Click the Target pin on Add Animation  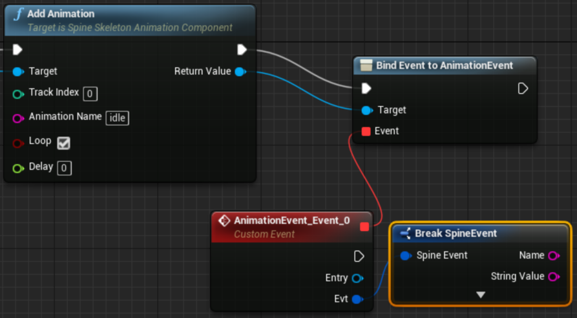(17, 72)
